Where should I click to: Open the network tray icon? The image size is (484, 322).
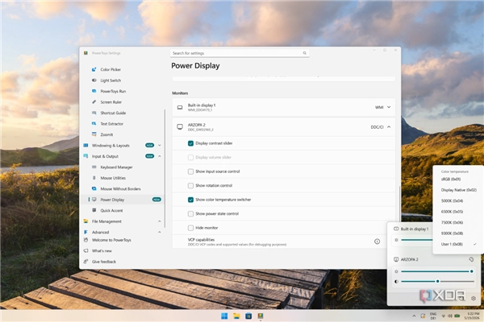[x=444, y=316]
